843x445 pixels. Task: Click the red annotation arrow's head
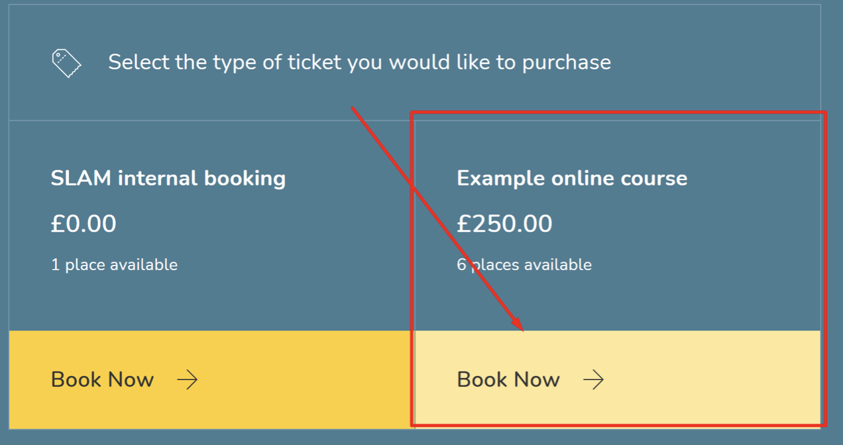pyautogui.click(x=519, y=326)
